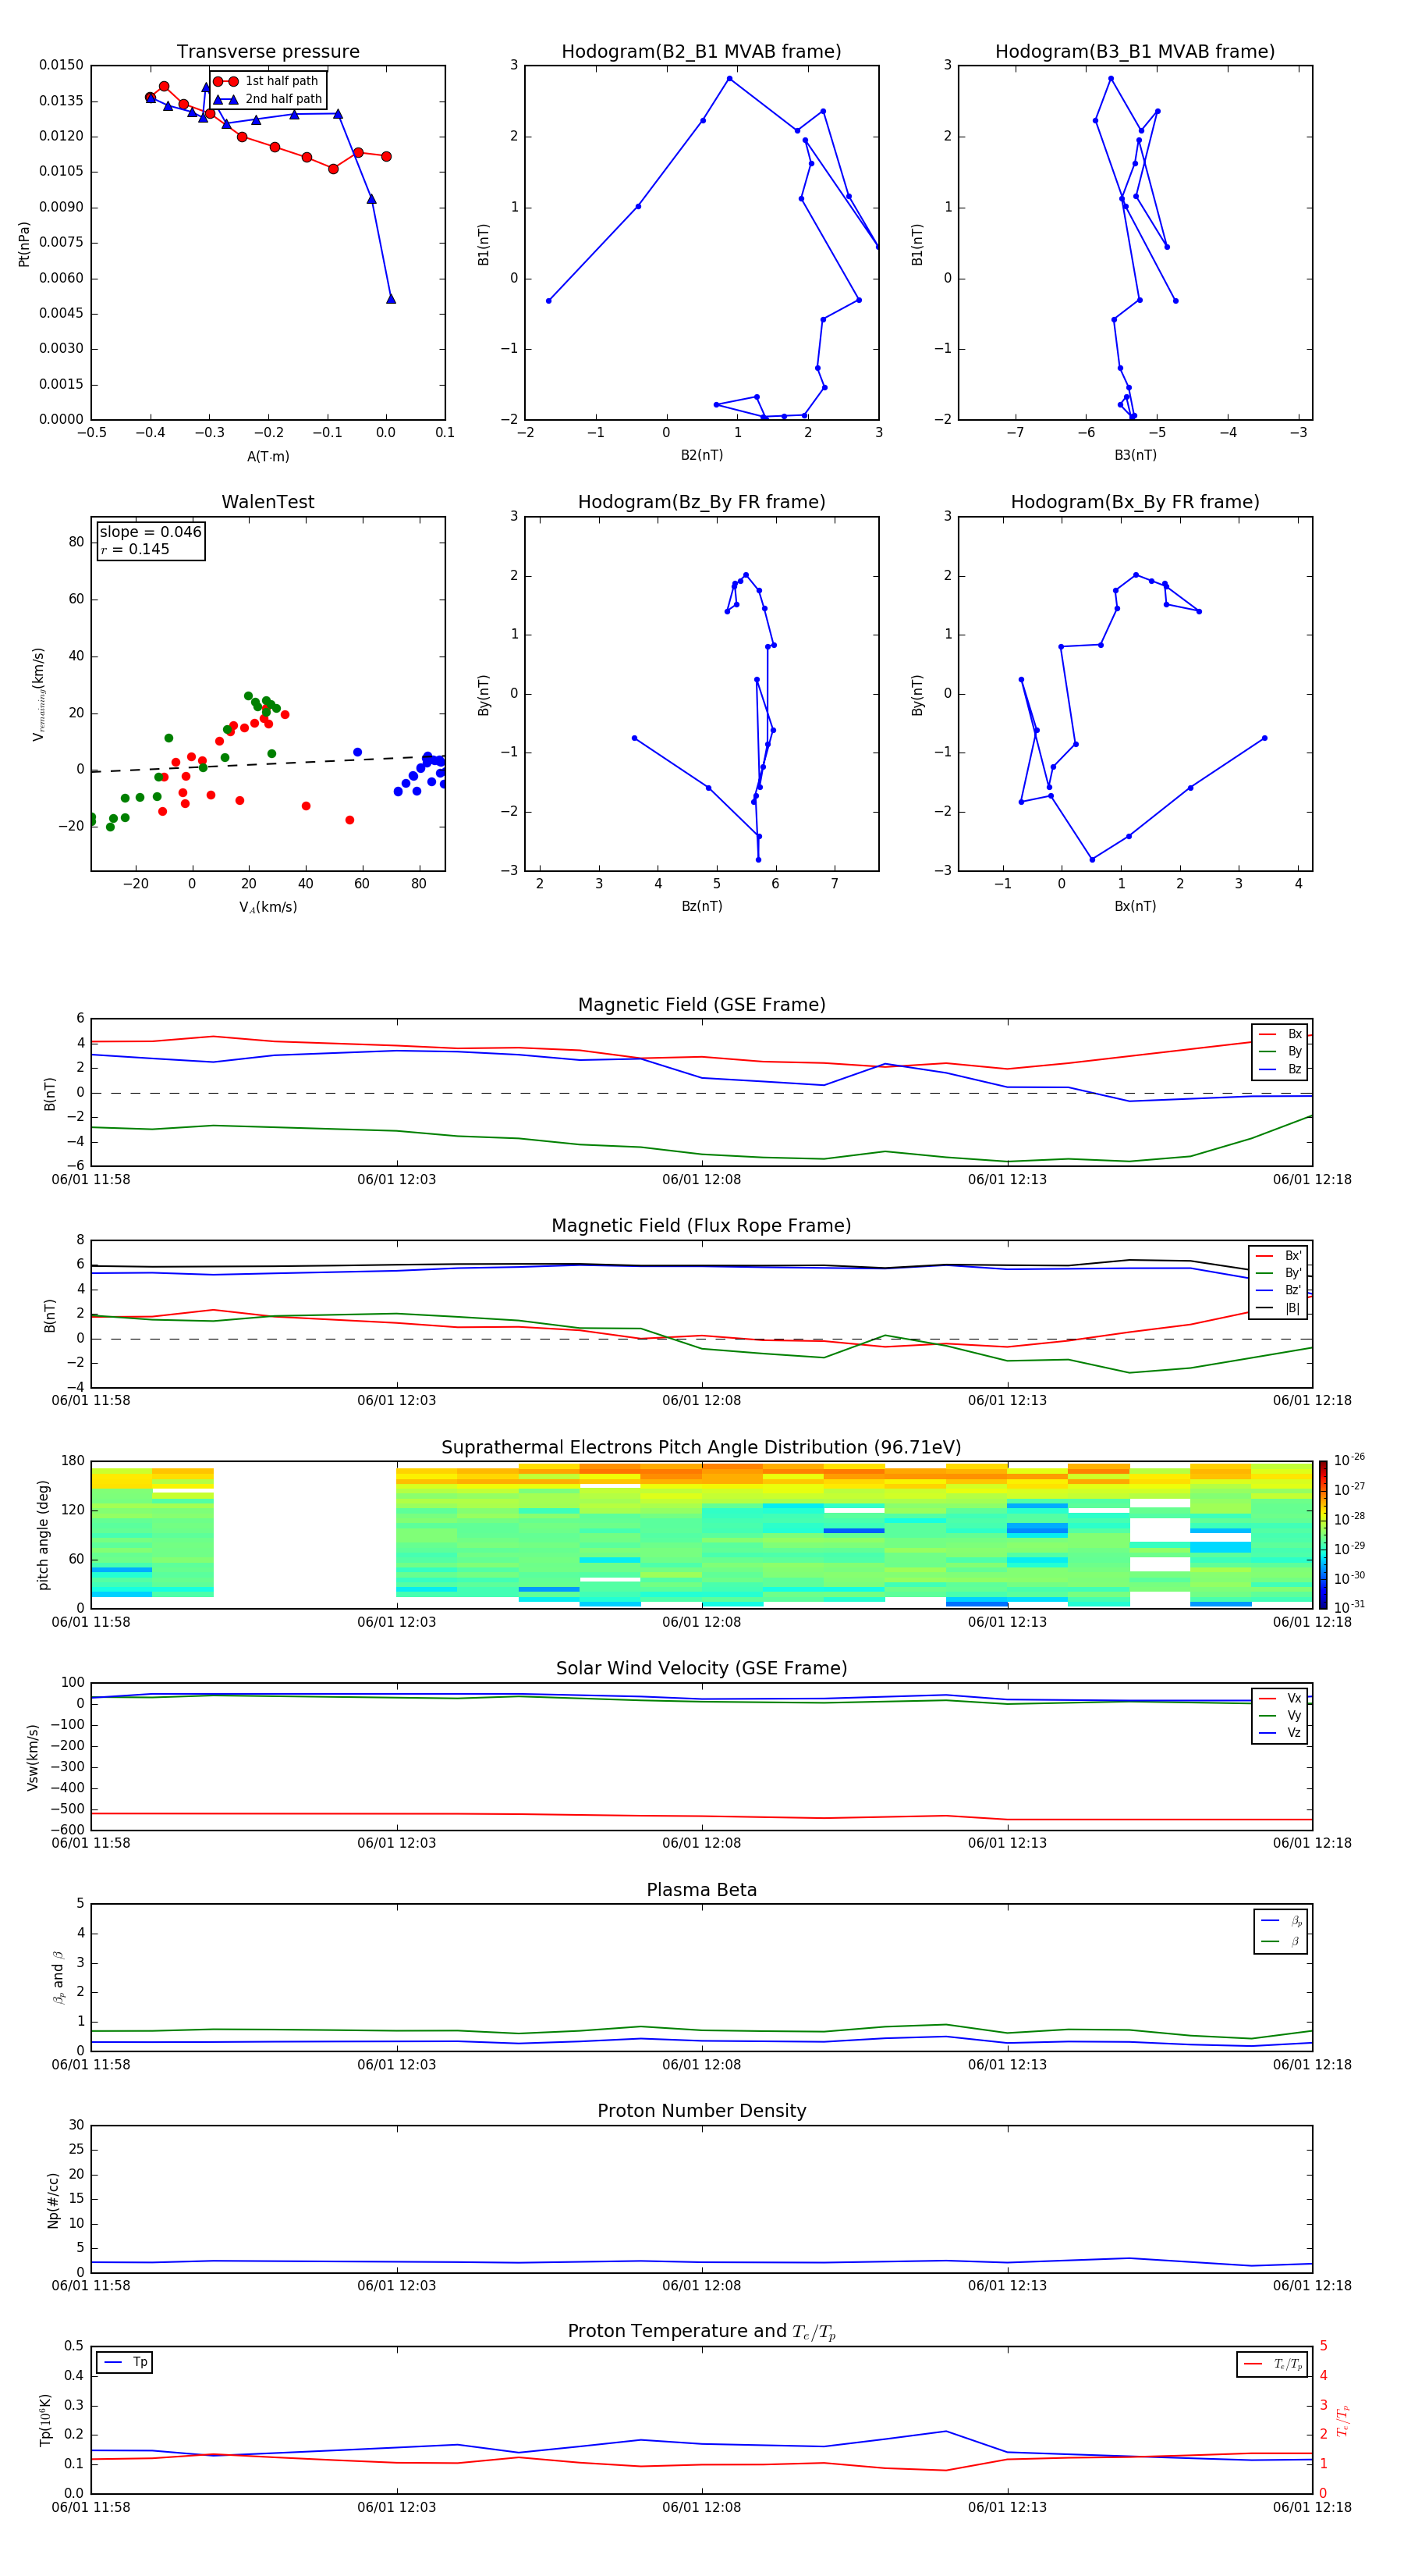Click the 'Vremaining(km/s)' y-axis label

click(38, 694)
